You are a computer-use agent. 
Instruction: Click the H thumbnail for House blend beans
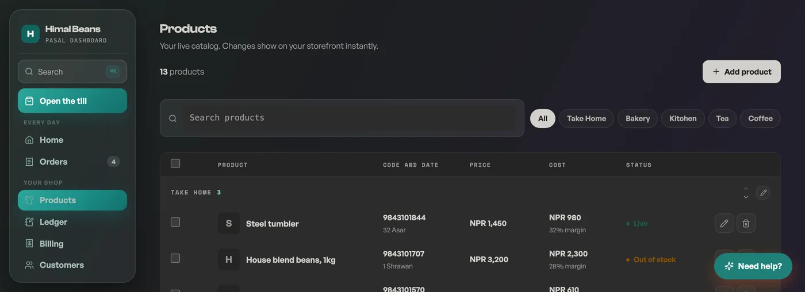(x=229, y=259)
